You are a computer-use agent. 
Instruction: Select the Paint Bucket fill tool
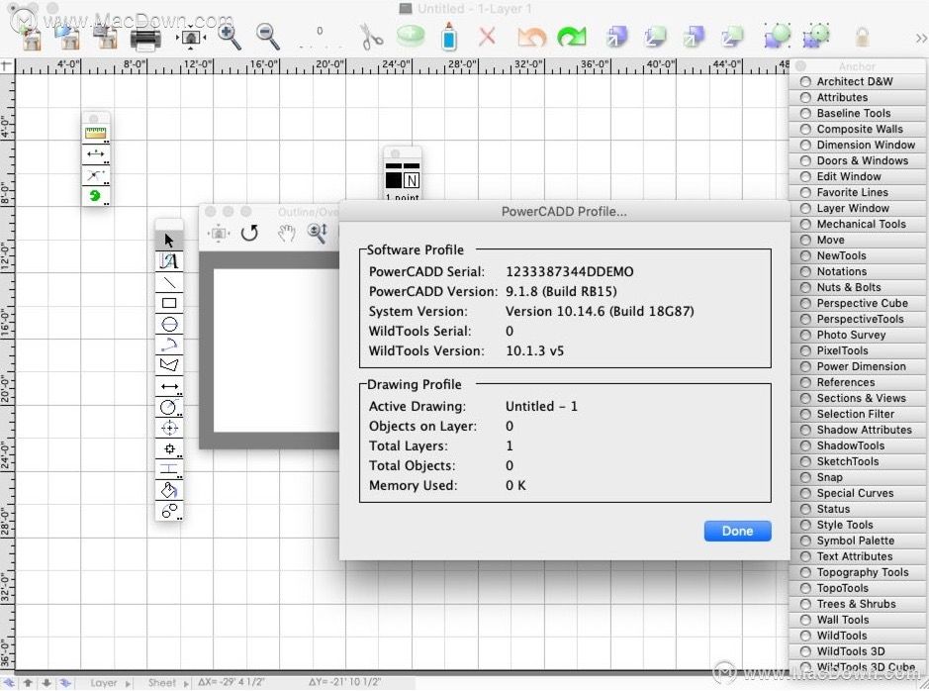click(x=169, y=490)
